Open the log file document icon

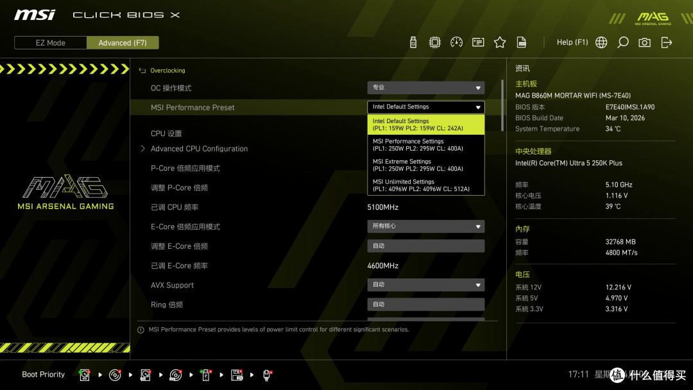(x=522, y=42)
